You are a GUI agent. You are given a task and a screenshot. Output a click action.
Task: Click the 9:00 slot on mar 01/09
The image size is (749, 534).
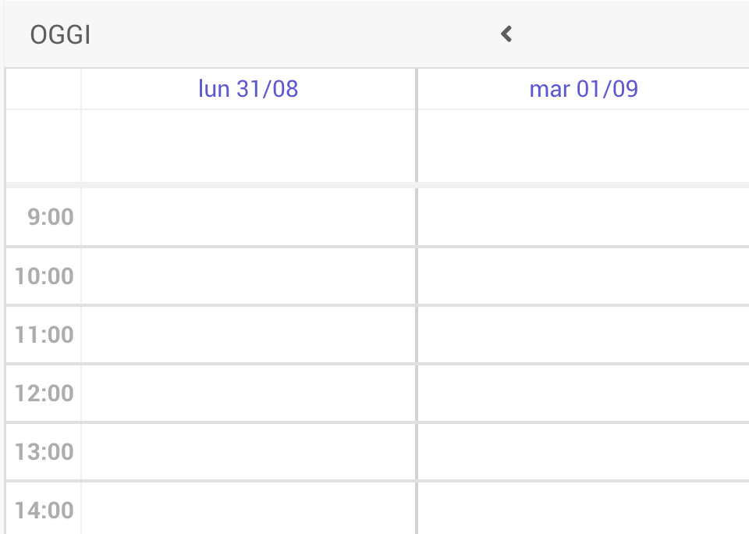tap(584, 217)
